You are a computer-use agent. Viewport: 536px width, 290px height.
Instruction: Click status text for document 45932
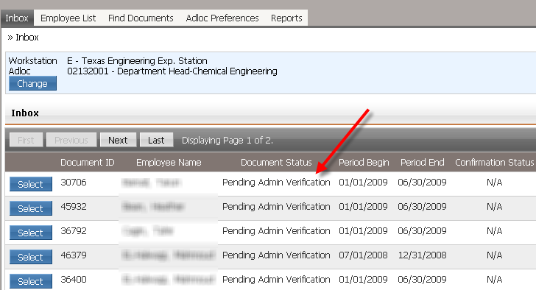pyautogui.click(x=276, y=207)
